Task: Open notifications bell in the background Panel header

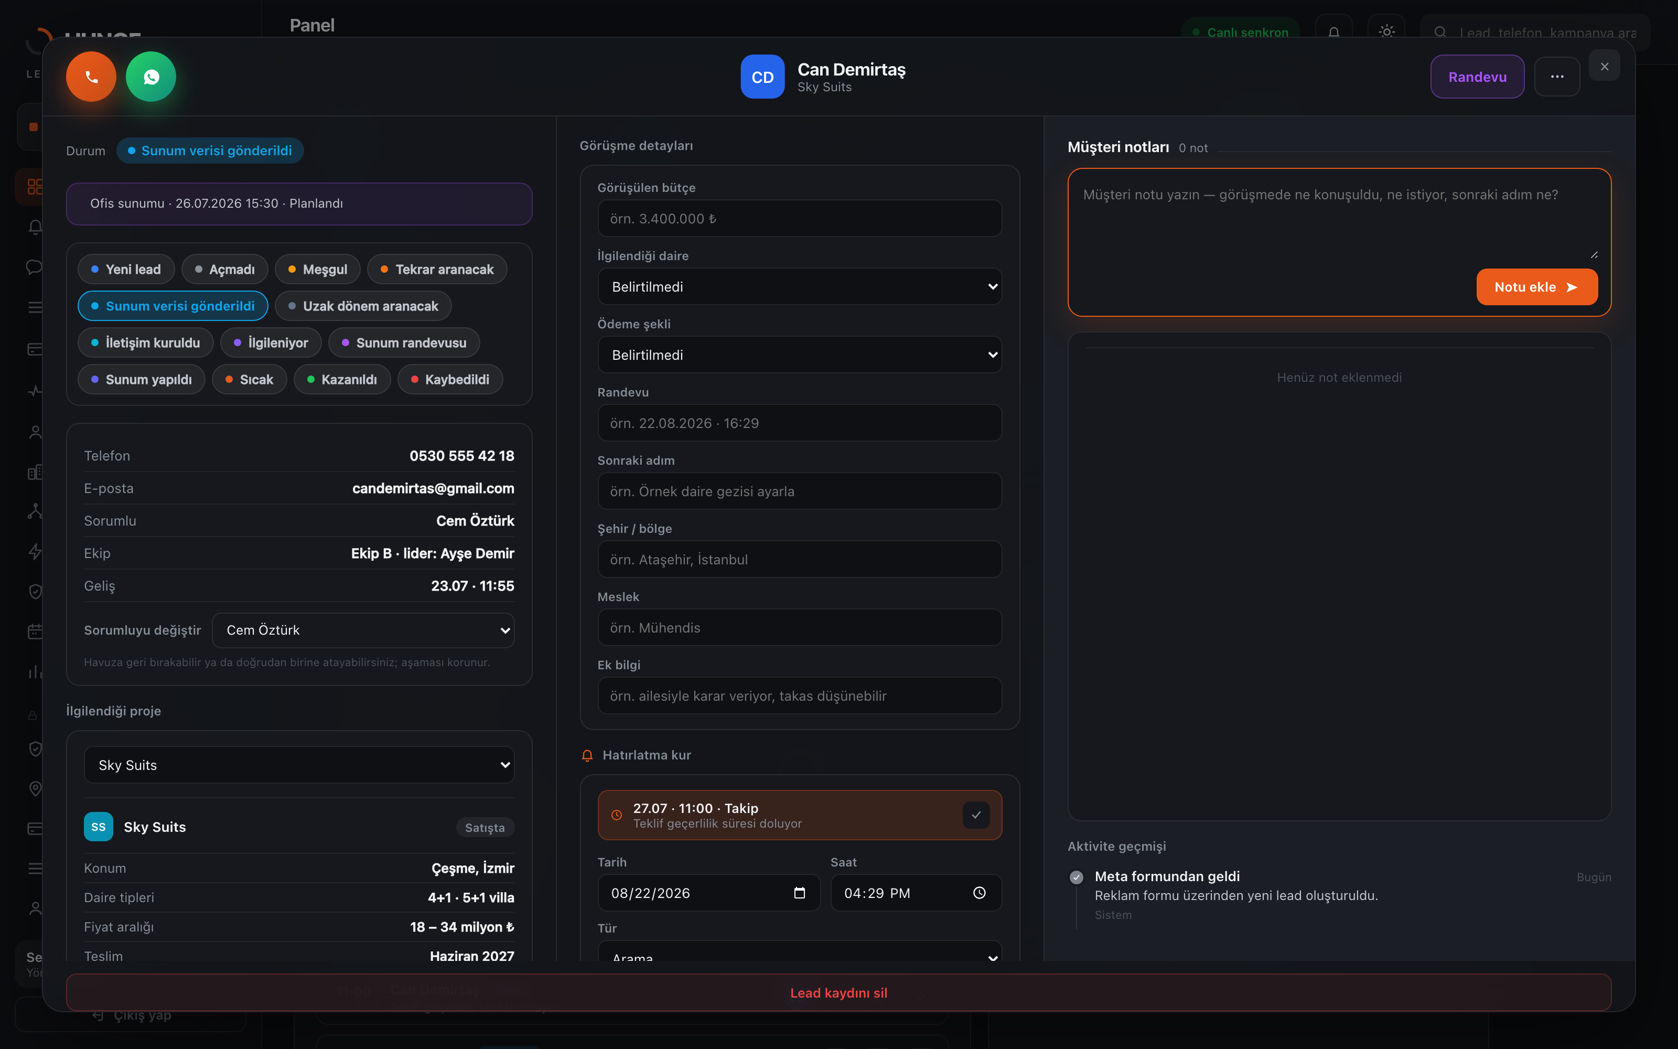Action: 1333,32
